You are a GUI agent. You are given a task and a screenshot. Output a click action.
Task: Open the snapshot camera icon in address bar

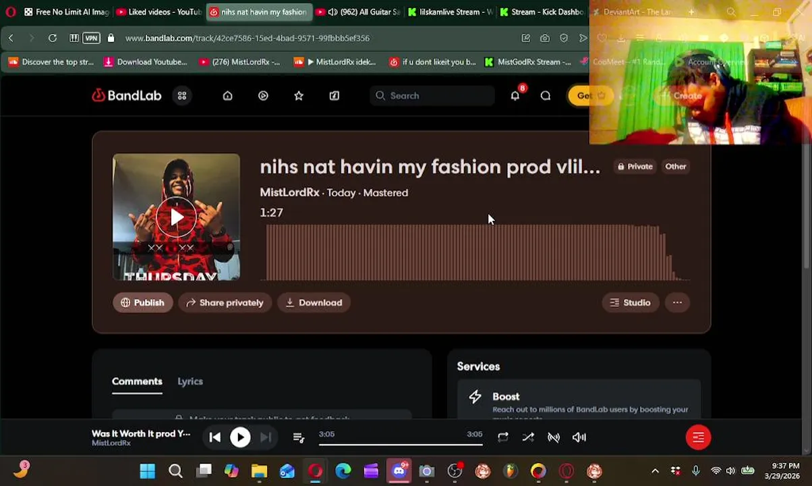click(545, 38)
